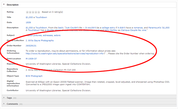Click print location M-1939-37
Image resolution: width=178 pixels, height=109 pixels.
point(31,59)
